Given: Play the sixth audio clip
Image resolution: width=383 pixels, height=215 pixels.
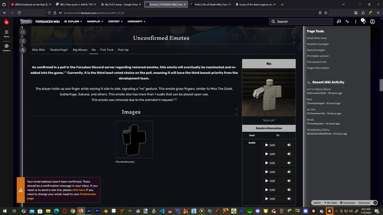Looking at the screenshot, I should 266,190.
